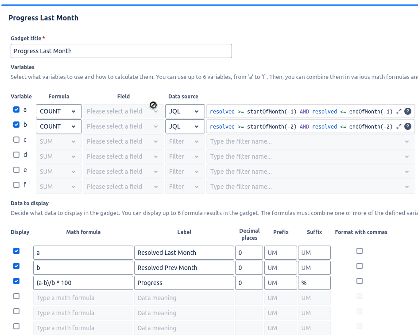Click decimal places field for Resolved Prev Month
This screenshot has height=336, width=418.
pyautogui.click(x=249, y=268)
